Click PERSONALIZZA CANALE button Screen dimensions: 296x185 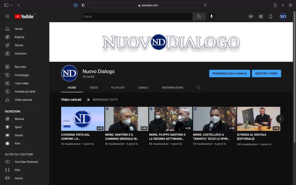(229, 73)
